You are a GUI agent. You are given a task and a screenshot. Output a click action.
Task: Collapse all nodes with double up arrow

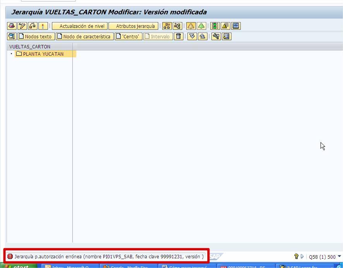[x=202, y=36]
